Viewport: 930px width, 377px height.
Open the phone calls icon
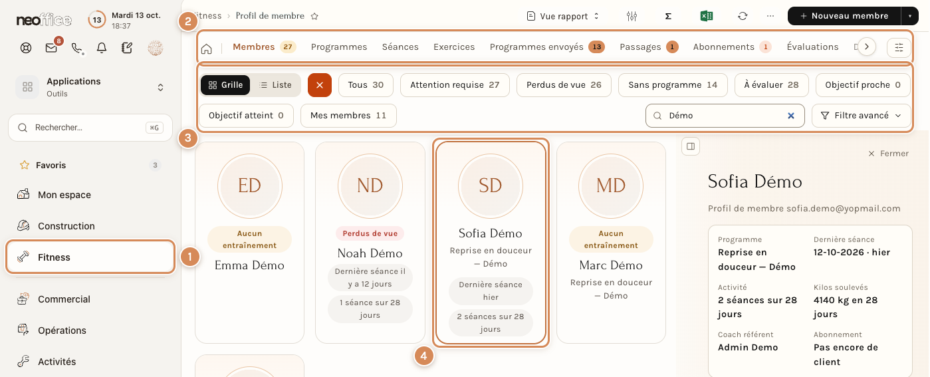(x=77, y=48)
